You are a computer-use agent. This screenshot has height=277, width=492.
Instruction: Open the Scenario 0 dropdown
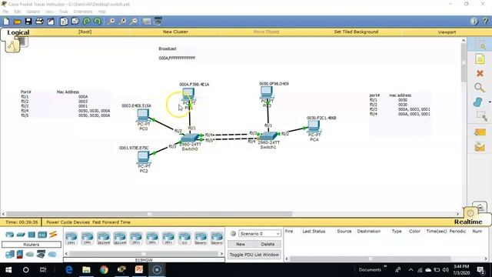pyautogui.click(x=260, y=234)
